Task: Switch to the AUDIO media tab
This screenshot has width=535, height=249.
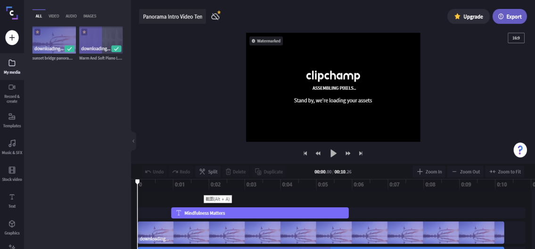Action: (71, 16)
